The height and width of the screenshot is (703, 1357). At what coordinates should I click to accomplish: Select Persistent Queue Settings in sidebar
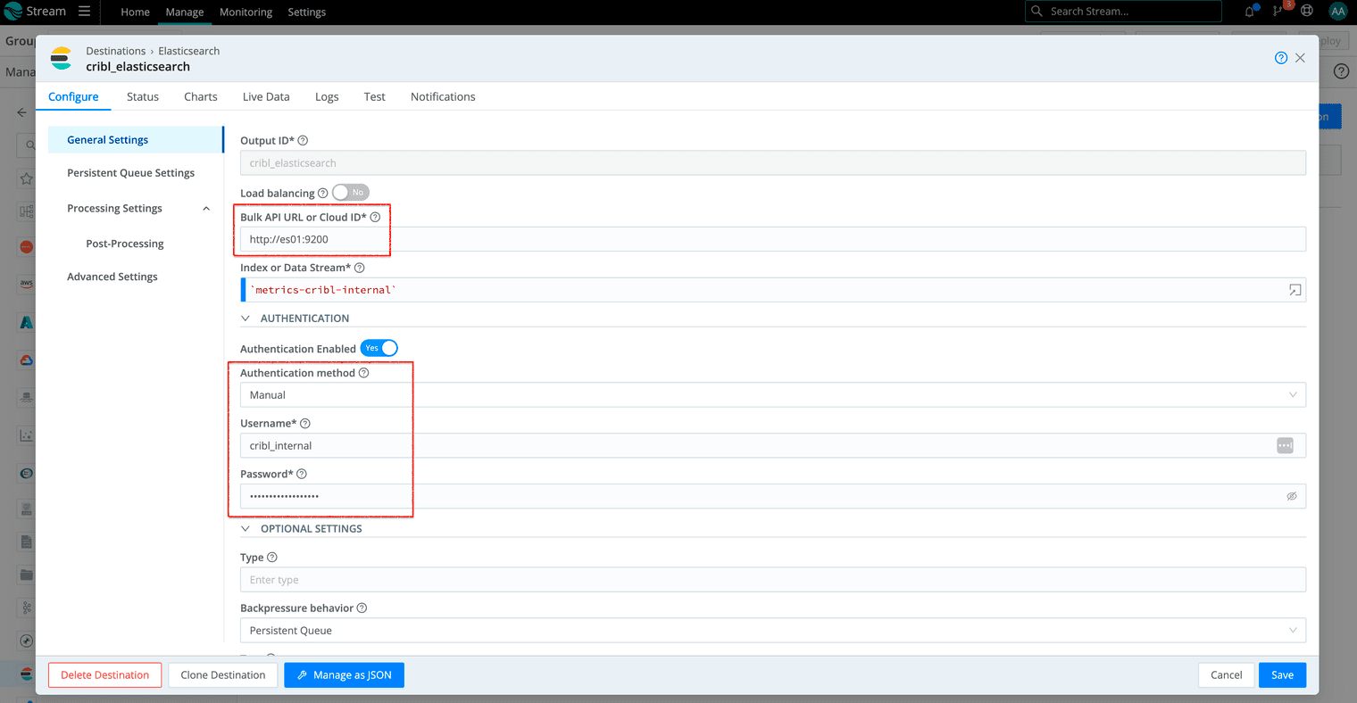click(x=130, y=173)
